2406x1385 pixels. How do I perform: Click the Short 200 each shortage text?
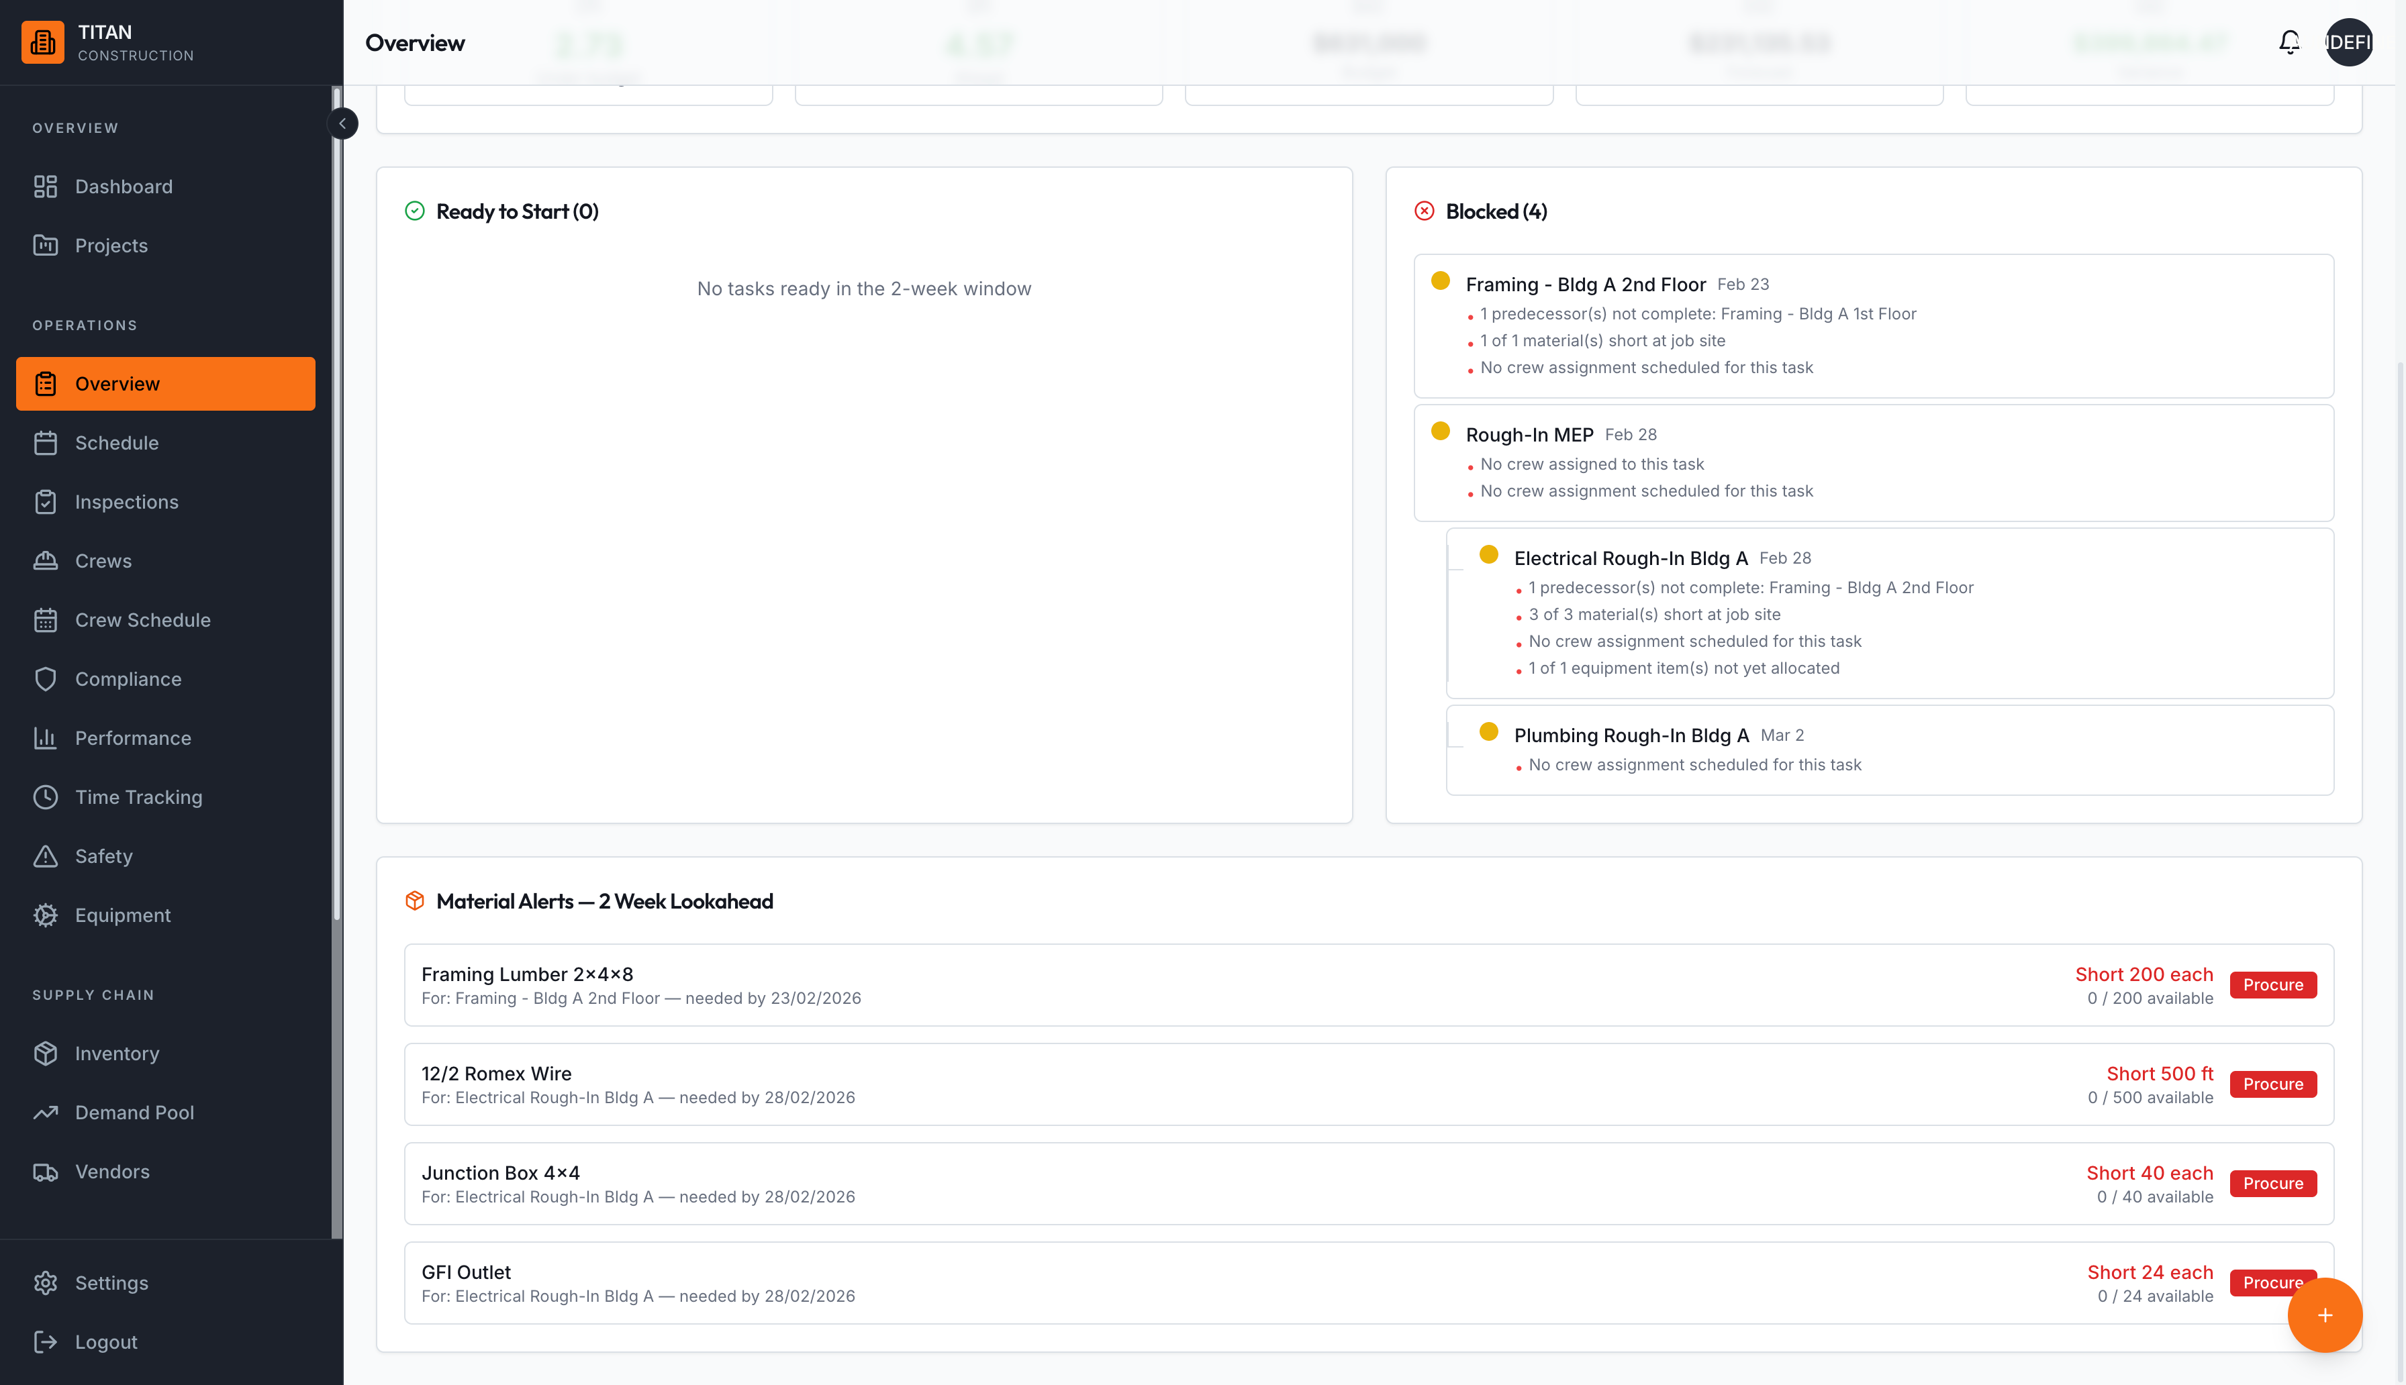2144,974
